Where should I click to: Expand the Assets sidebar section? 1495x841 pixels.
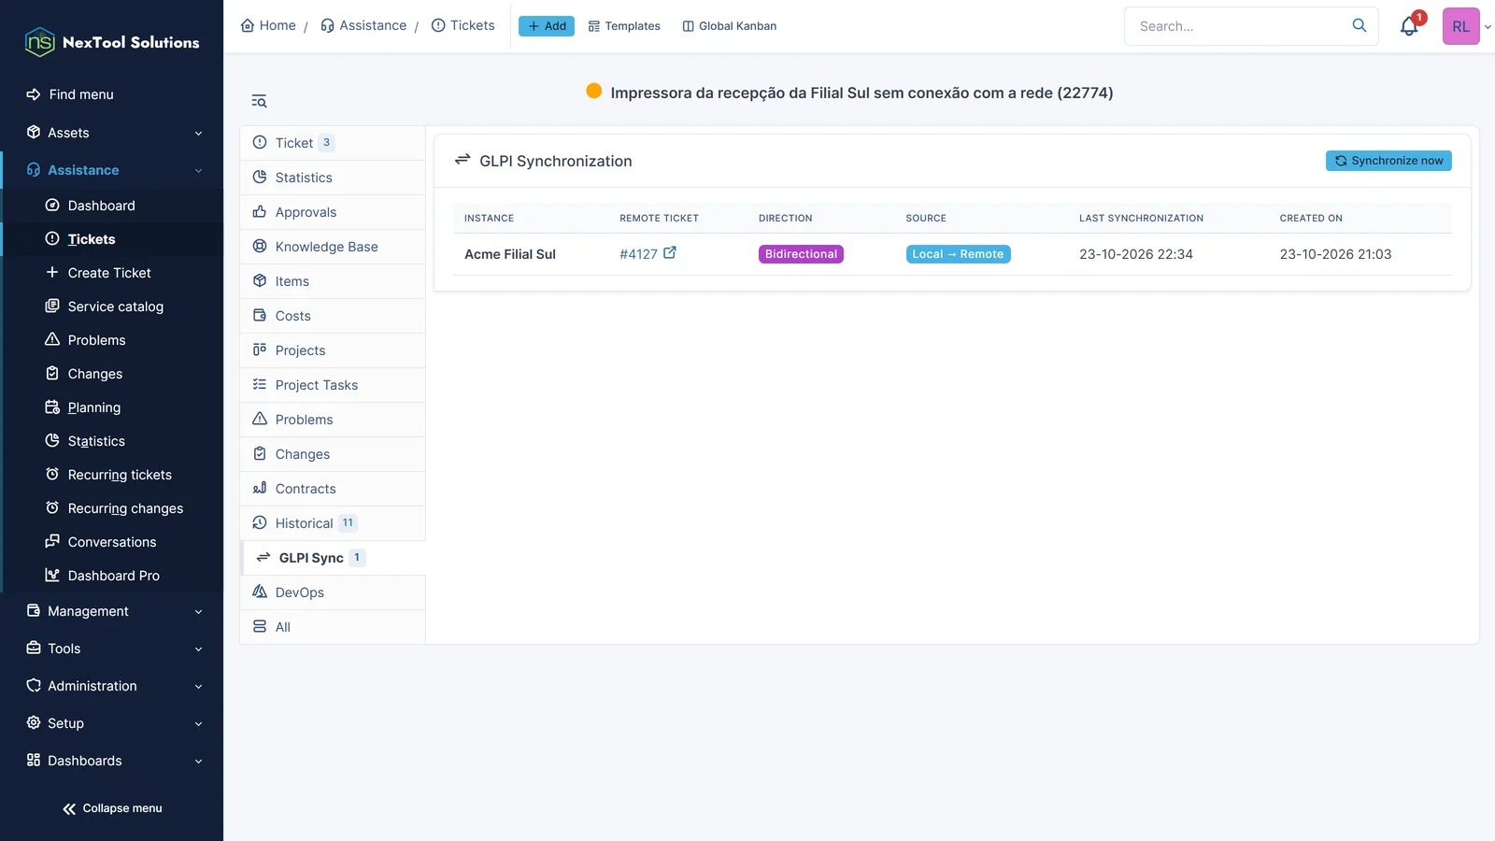coord(112,133)
